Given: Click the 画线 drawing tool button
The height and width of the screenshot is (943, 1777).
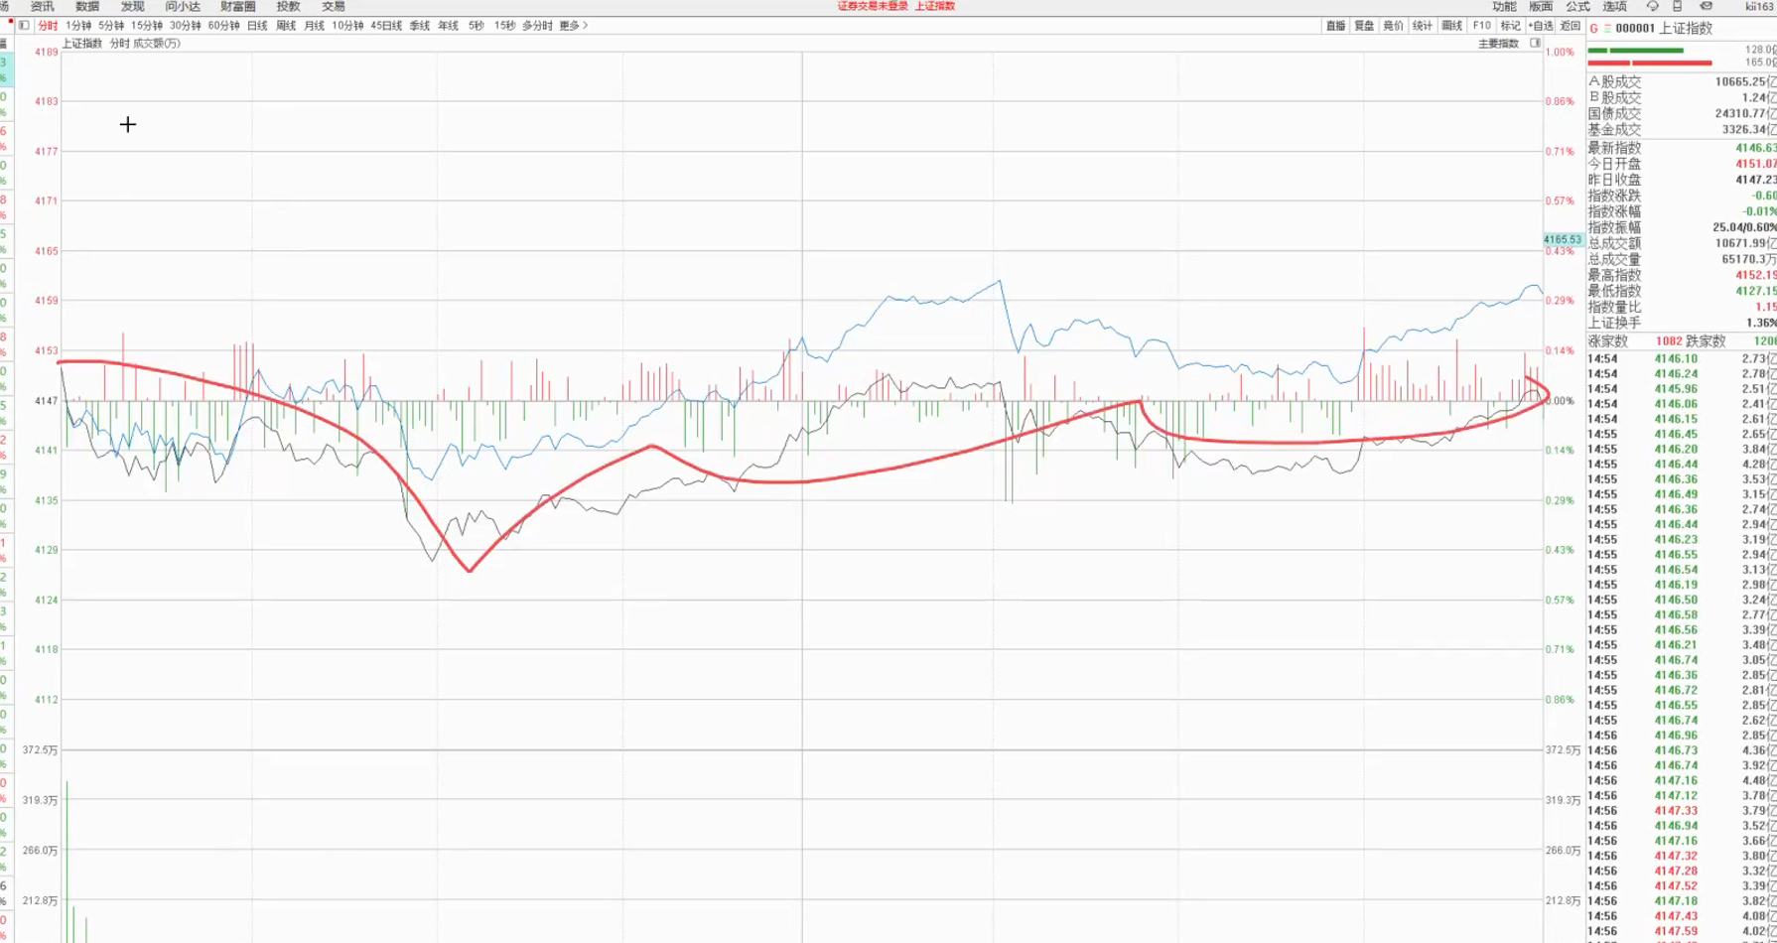Looking at the screenshot, I should pyautogui.click(x=1451, y=26).
